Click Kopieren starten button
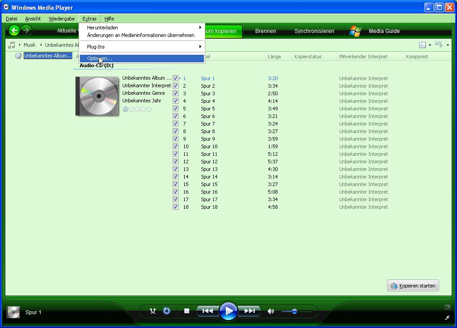457x328 pixels. 413,286
